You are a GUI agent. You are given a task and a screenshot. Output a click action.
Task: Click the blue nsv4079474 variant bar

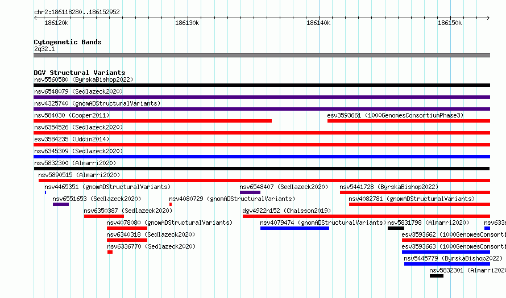click(x=295, y=228)
